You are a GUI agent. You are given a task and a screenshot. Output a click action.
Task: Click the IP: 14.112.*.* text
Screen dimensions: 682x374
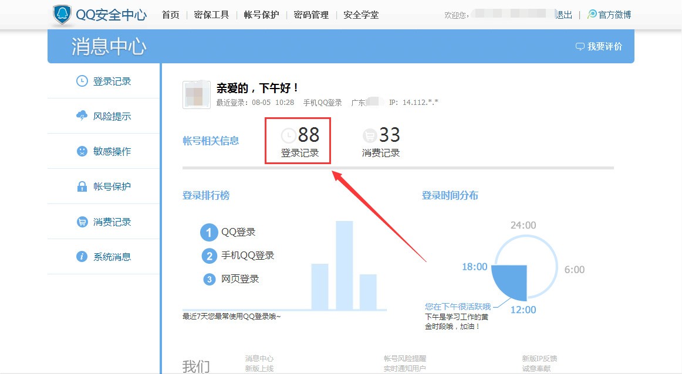click(x=414, y=103)
